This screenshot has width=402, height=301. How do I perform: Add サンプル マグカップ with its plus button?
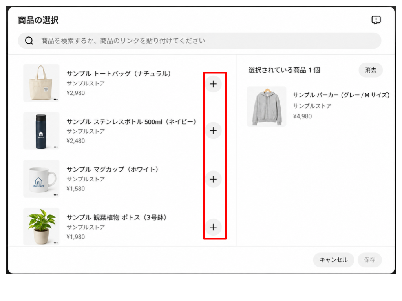pyautogui.click(x=213, y=179)
